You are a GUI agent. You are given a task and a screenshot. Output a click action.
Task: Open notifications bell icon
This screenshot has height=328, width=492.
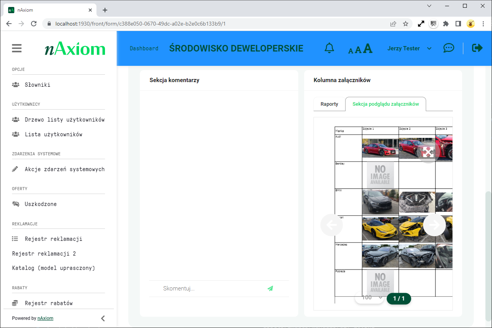(329, 48)
